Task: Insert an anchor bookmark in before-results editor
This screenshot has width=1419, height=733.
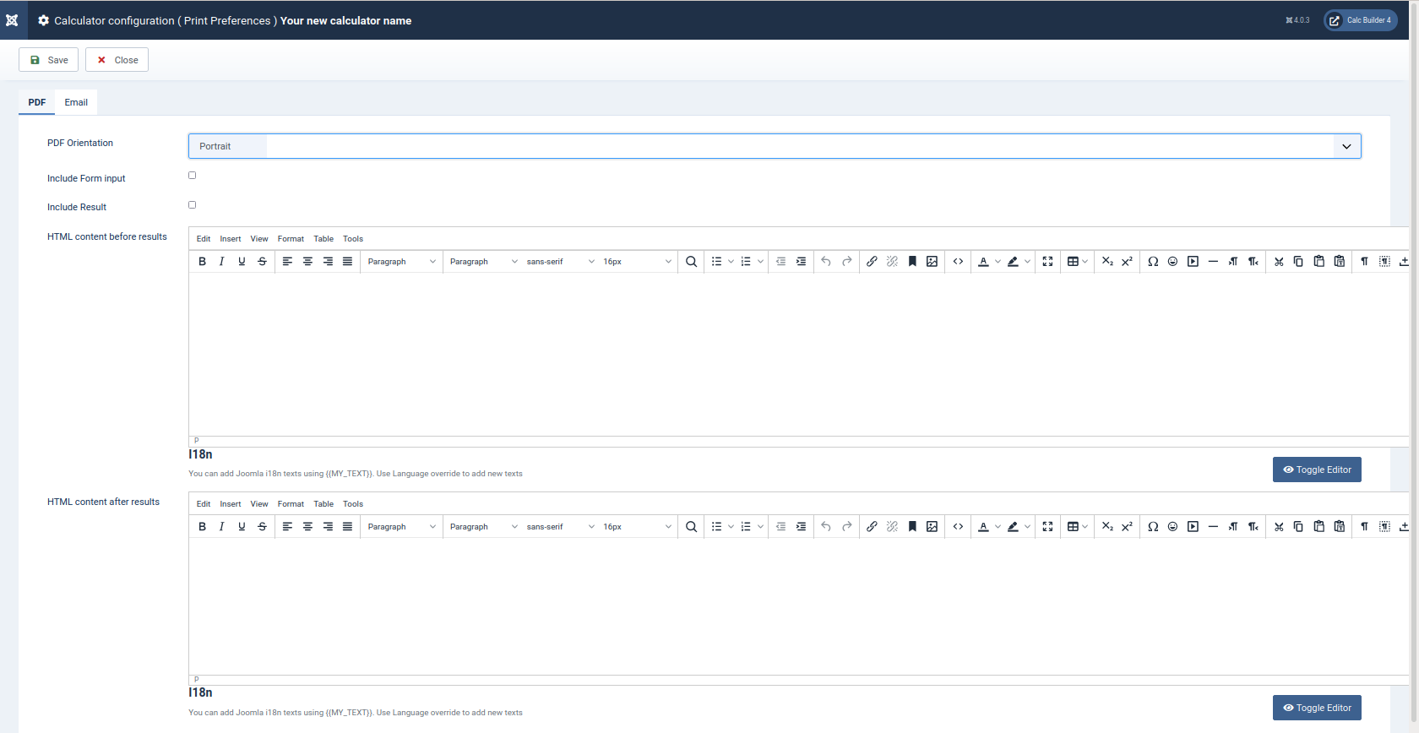Action: [x=912, y=262]
